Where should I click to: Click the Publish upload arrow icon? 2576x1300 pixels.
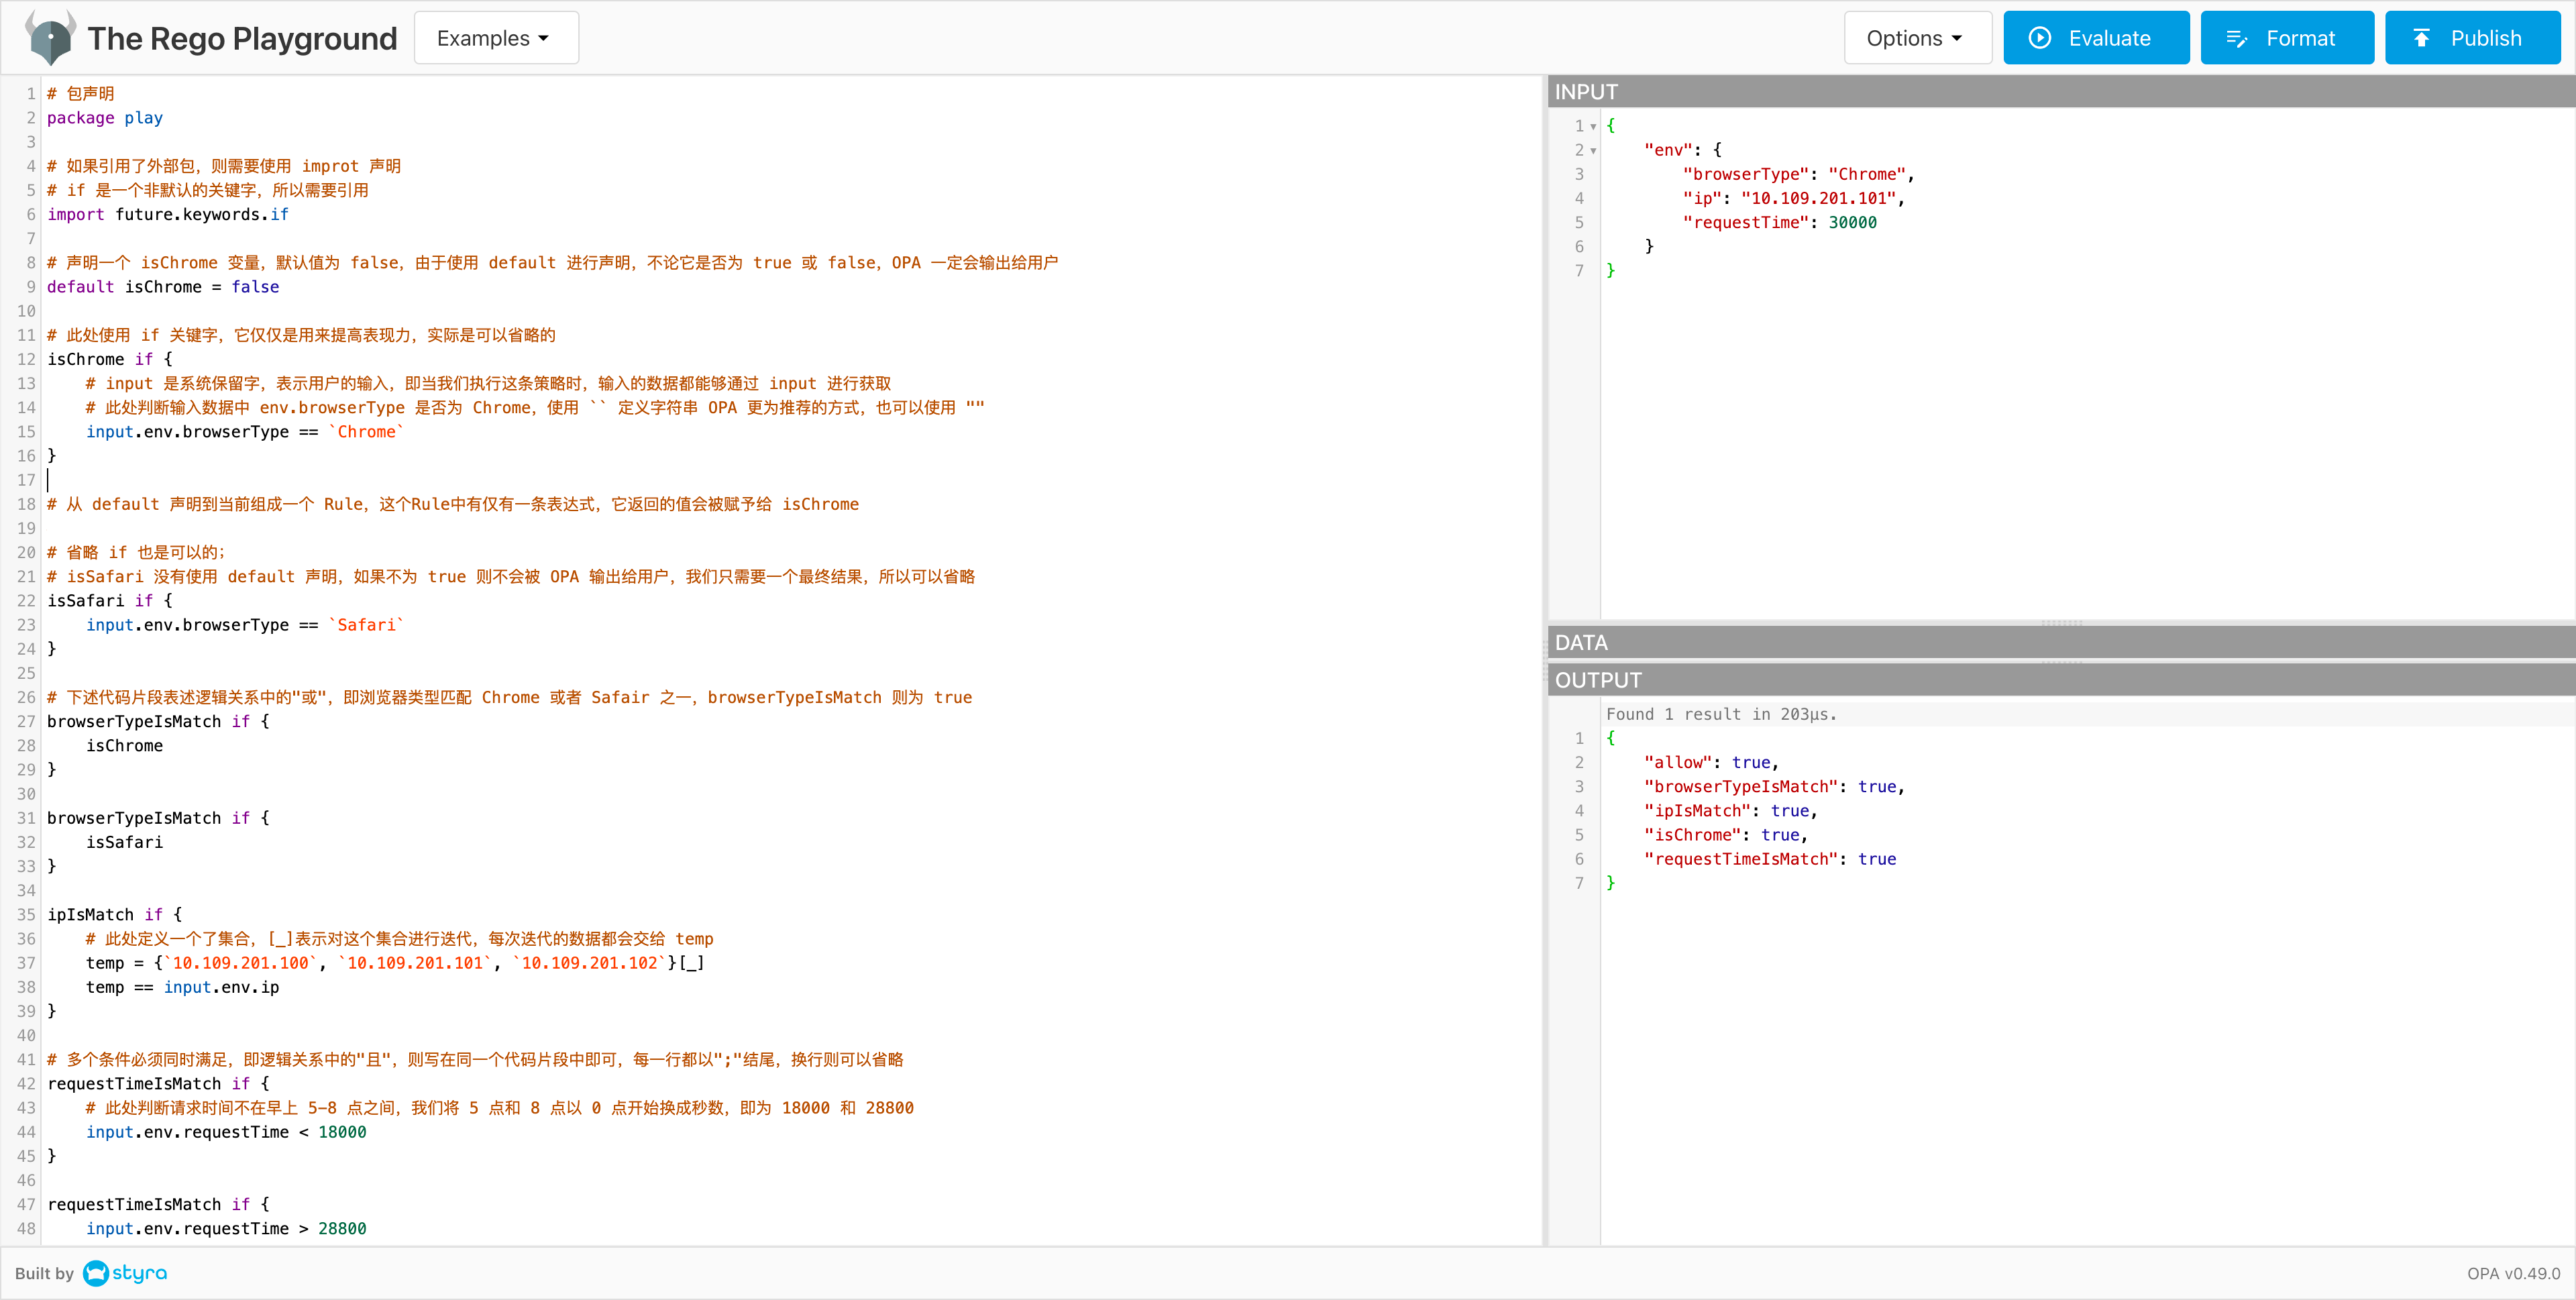(x=2421, y=38)
